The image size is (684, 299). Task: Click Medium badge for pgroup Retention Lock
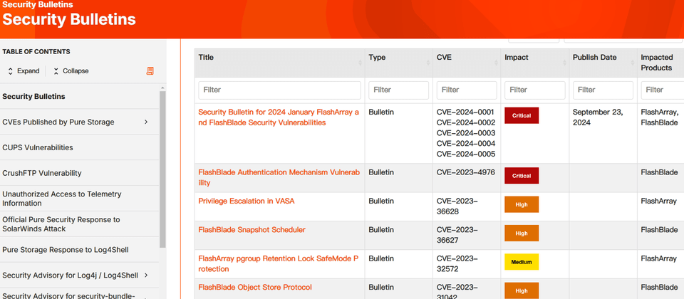522,262
